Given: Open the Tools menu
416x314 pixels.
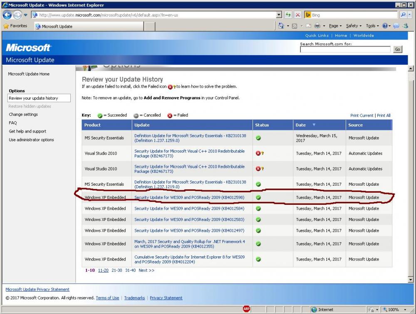Looking at the screenshot, I should (x=372, y=26).
